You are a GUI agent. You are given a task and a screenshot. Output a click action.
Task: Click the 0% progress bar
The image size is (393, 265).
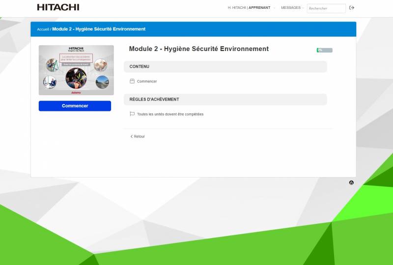click(x=325, y=50)
